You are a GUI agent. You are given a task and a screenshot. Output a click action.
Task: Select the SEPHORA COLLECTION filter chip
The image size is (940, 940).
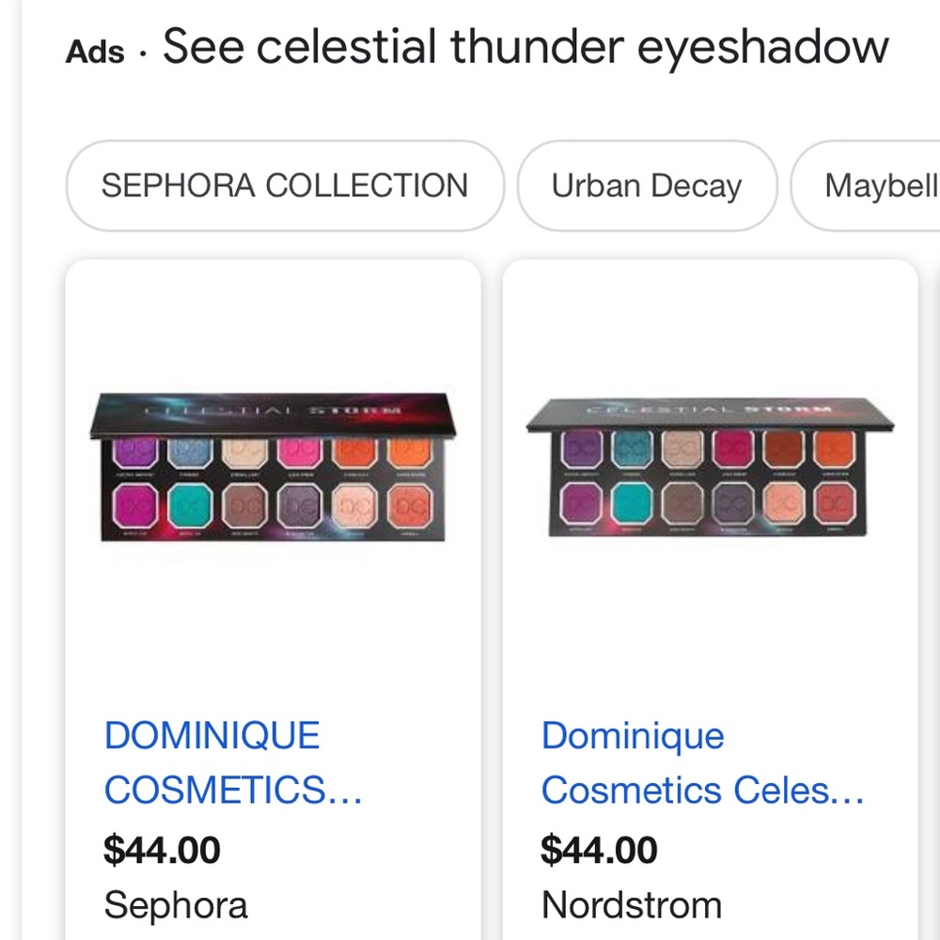tap(285, 186)
